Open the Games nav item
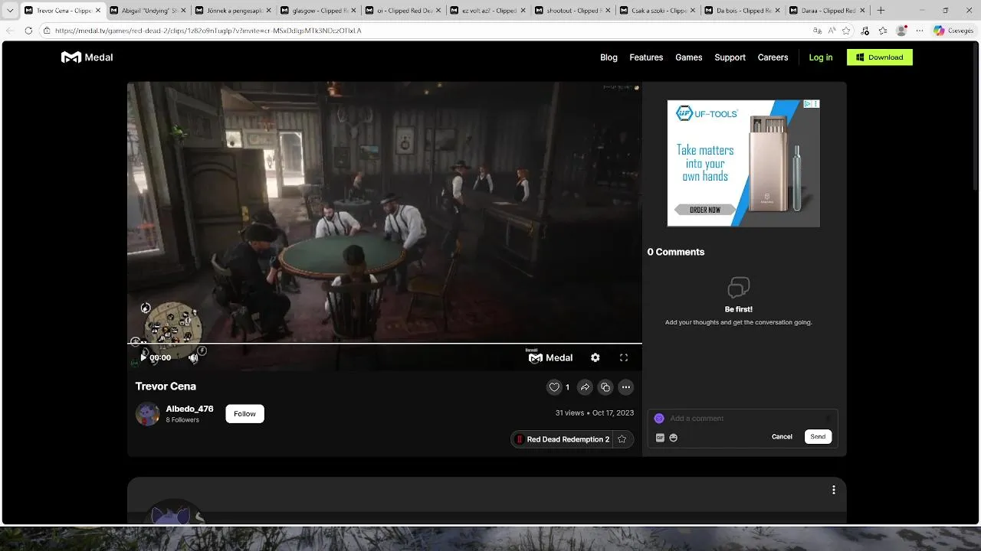Screen dimensions: 981x551 point(688,57)
